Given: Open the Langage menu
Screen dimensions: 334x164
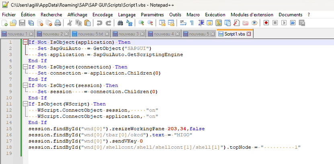Looking at the screenshot, I should (127, 15).
